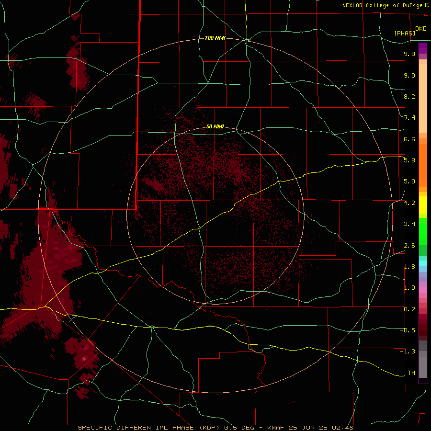431x431 pixels.
Task: Pick the yellow band in the color legend
Action: pos(423,205)
